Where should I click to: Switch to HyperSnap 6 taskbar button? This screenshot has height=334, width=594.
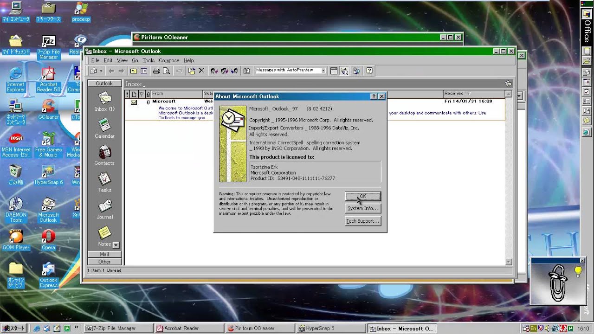click(331, 328)
